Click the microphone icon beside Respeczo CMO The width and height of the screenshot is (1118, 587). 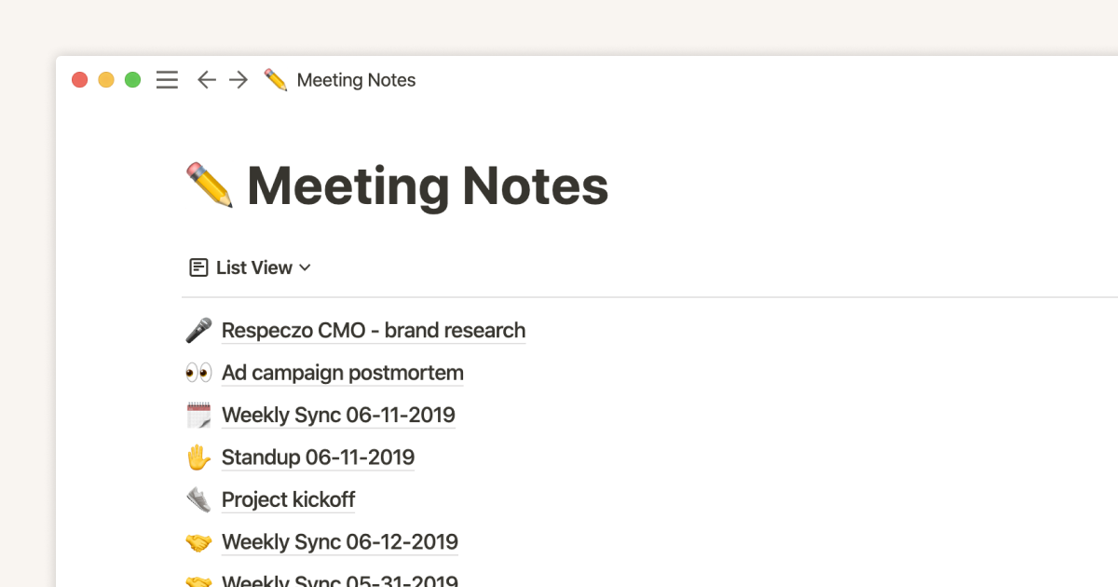(198, 331)
